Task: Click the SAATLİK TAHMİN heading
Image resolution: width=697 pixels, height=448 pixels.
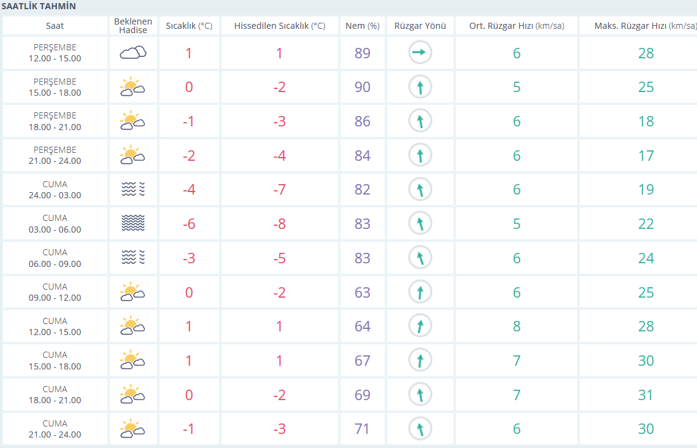Action: (39, 7)
